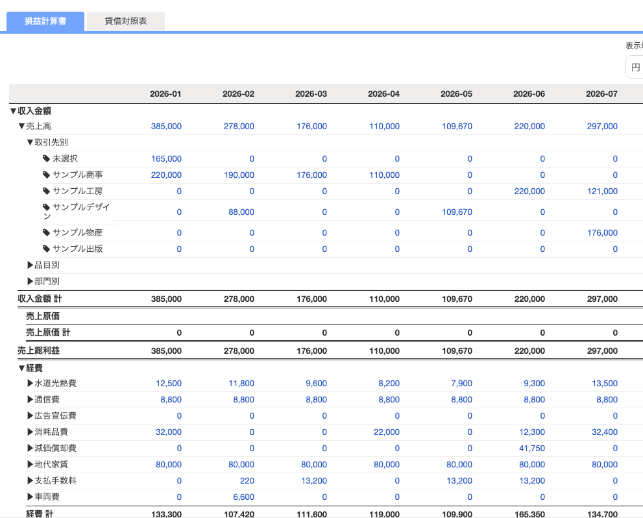Click the 2026-01 column header

(165, 94)
